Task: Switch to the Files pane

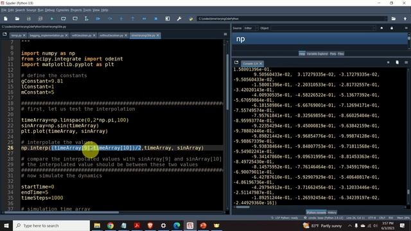Action: pos(341,54)
